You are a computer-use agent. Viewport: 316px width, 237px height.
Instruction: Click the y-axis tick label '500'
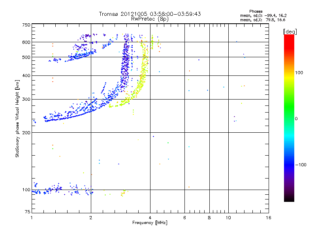coord(26,57)
